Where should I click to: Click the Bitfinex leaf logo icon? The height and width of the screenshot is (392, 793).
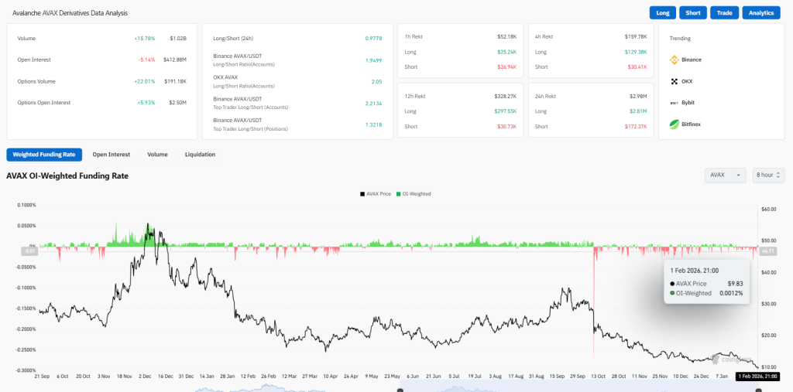[674, 124]
